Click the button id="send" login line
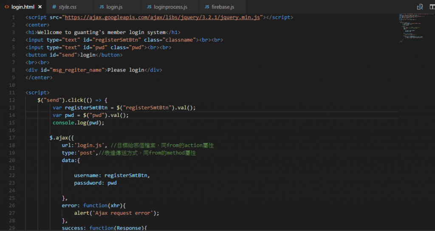 [74, 55]
